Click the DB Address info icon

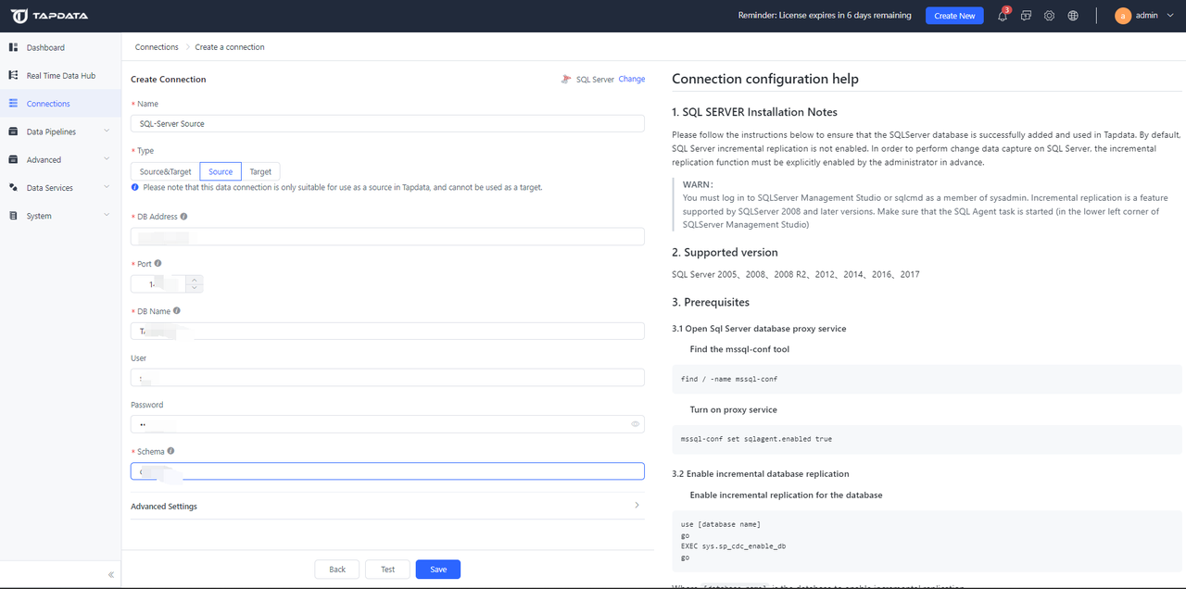(x=183, y=216)
